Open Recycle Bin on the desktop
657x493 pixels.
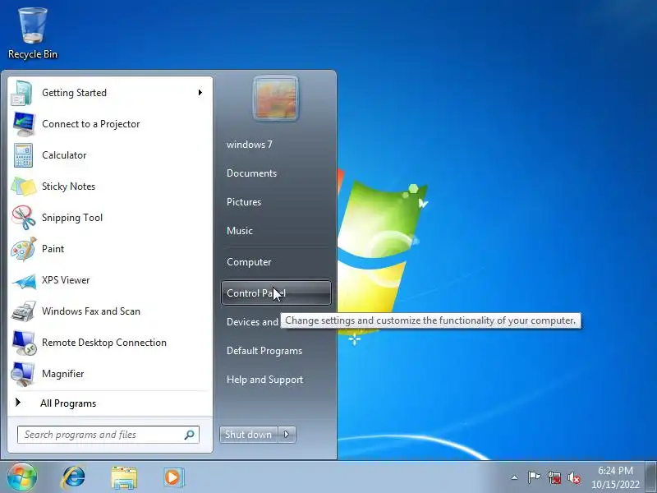tap(33, 33)
